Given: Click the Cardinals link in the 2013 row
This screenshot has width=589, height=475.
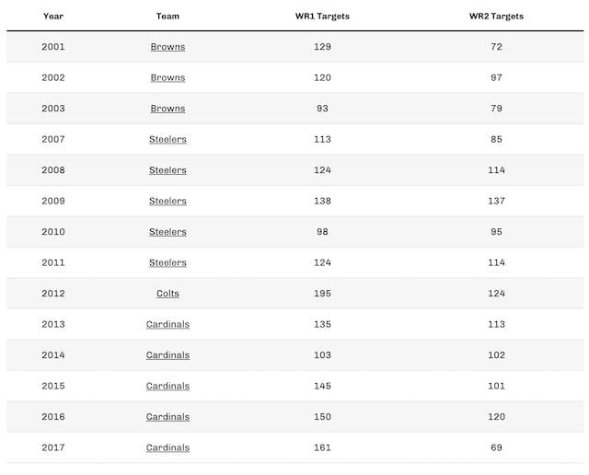Looking at the screenshot, I should coord(167,325).
